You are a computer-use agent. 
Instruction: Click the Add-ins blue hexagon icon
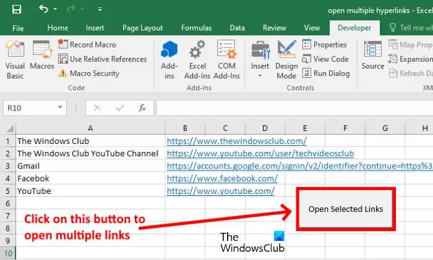coord(169,49)
